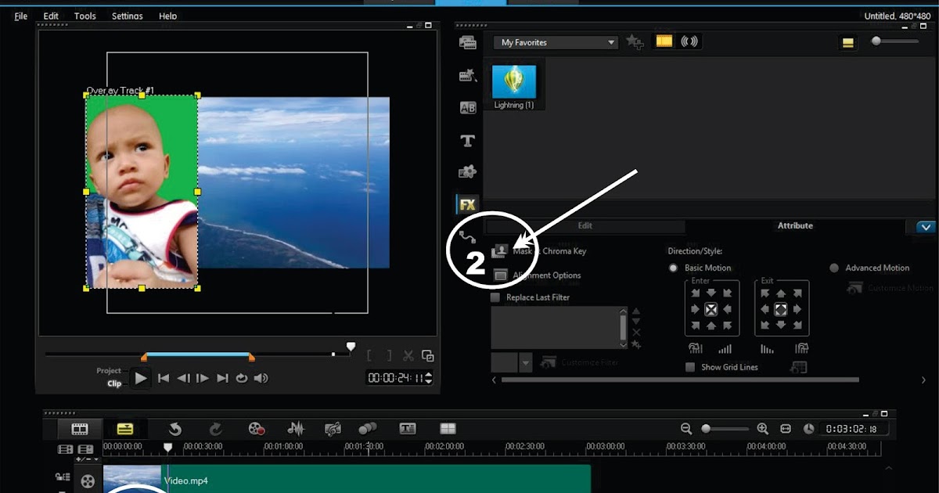This screenshot has width=939, height=493.
Task: Open the grid line options icon
Action: 798,367
